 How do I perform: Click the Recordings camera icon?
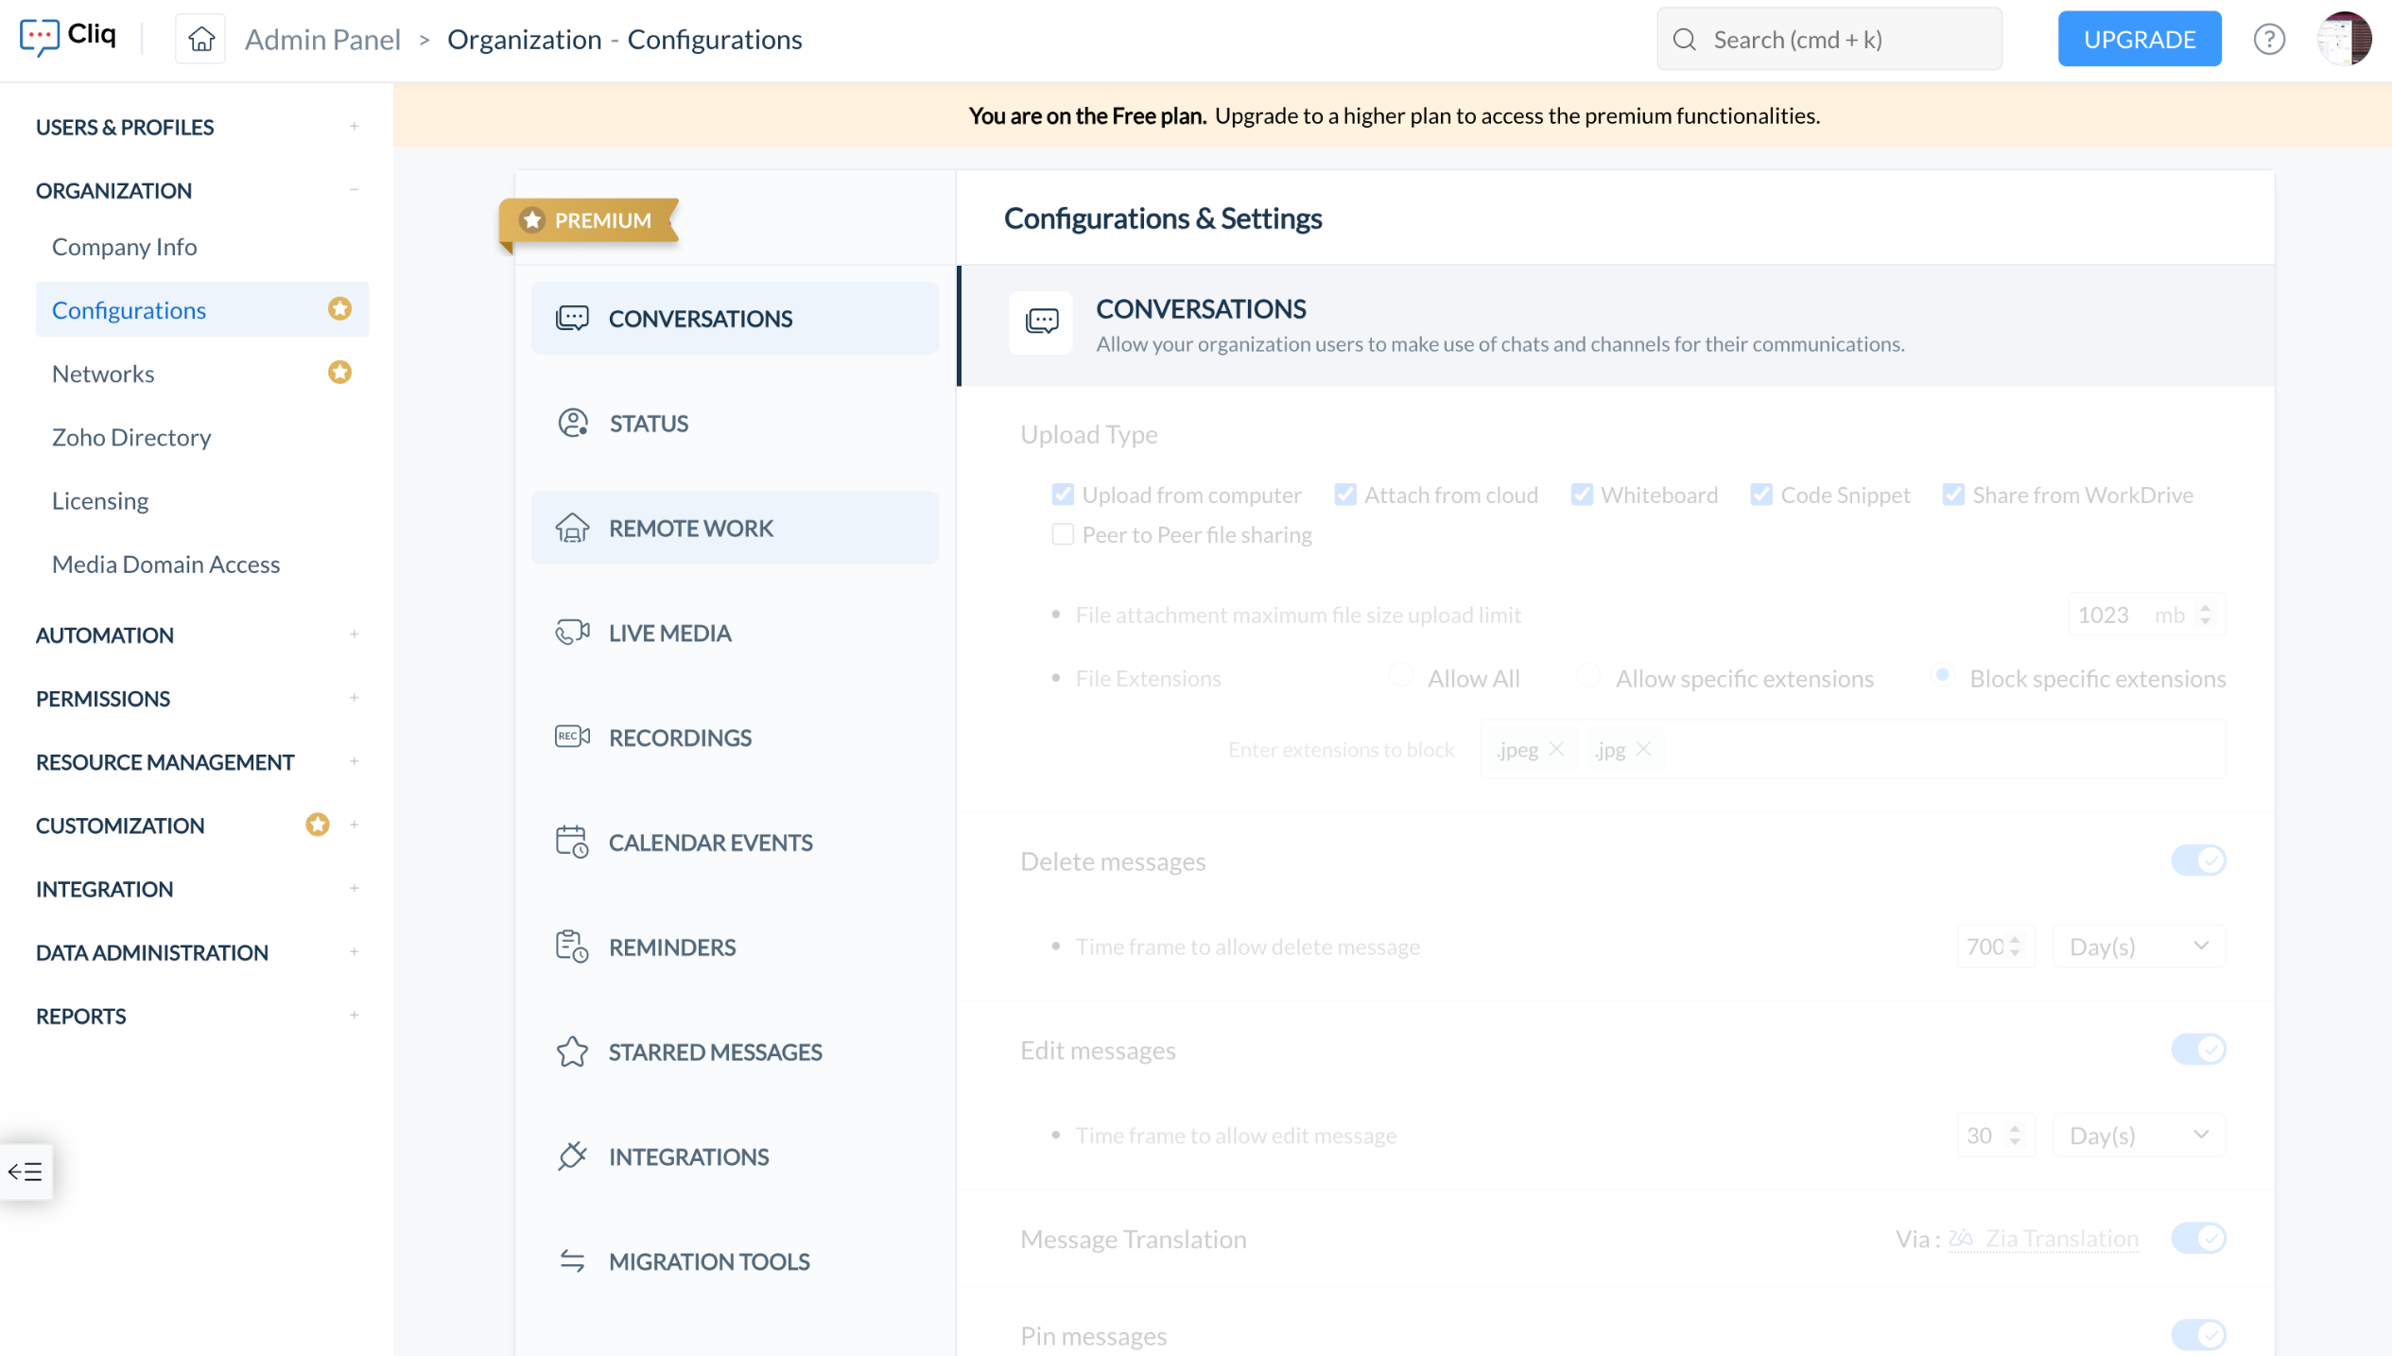click(571, 737)
